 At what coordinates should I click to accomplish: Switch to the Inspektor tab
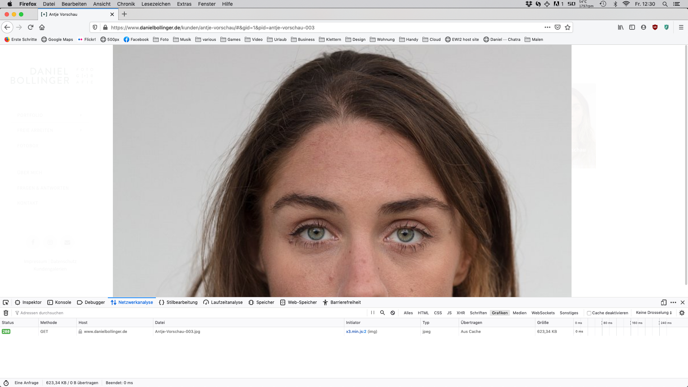pyautogui.click(x=28, y=302)
